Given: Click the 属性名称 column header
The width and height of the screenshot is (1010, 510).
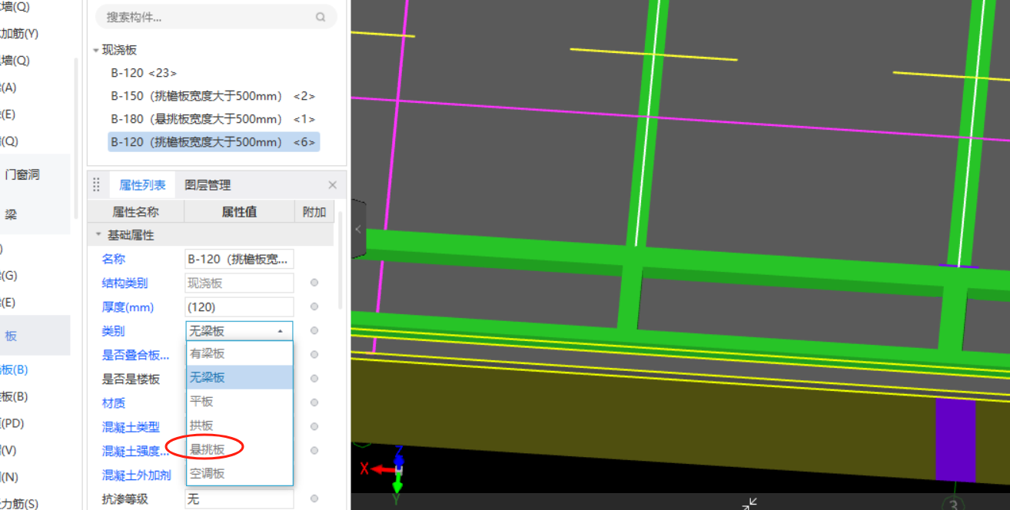Looking at the screenshot, I should (x=136, y=212).
